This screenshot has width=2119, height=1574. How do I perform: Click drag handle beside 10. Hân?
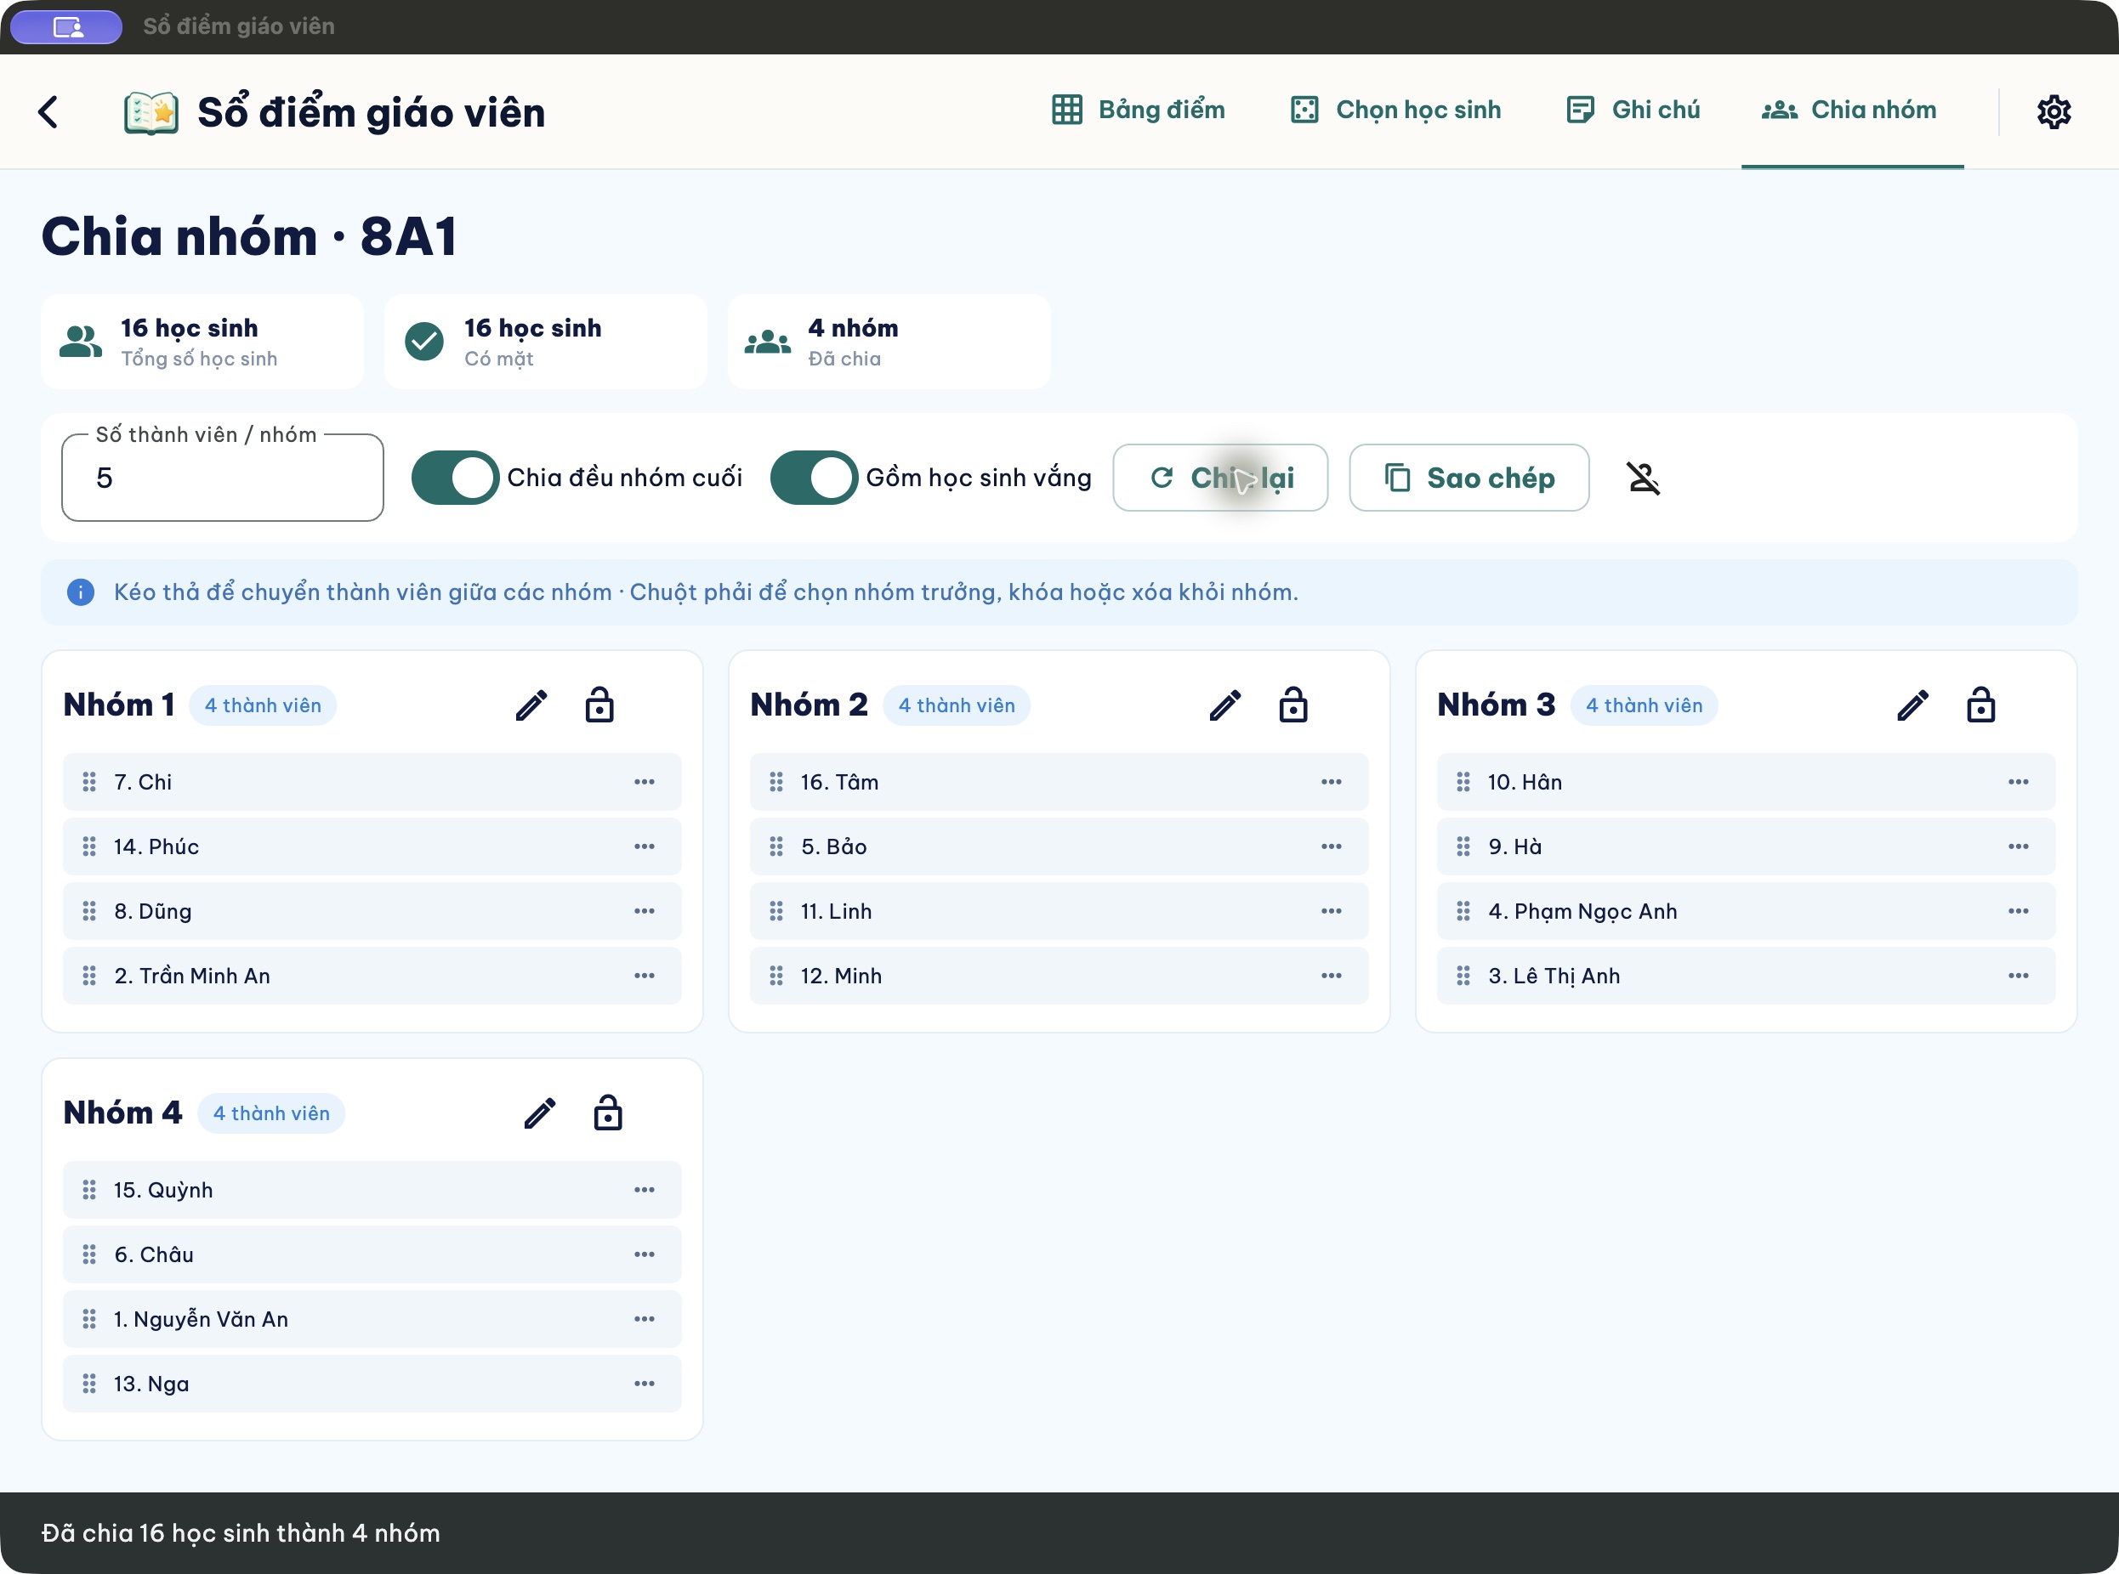pyautogui.click(x=1463, y=782)
